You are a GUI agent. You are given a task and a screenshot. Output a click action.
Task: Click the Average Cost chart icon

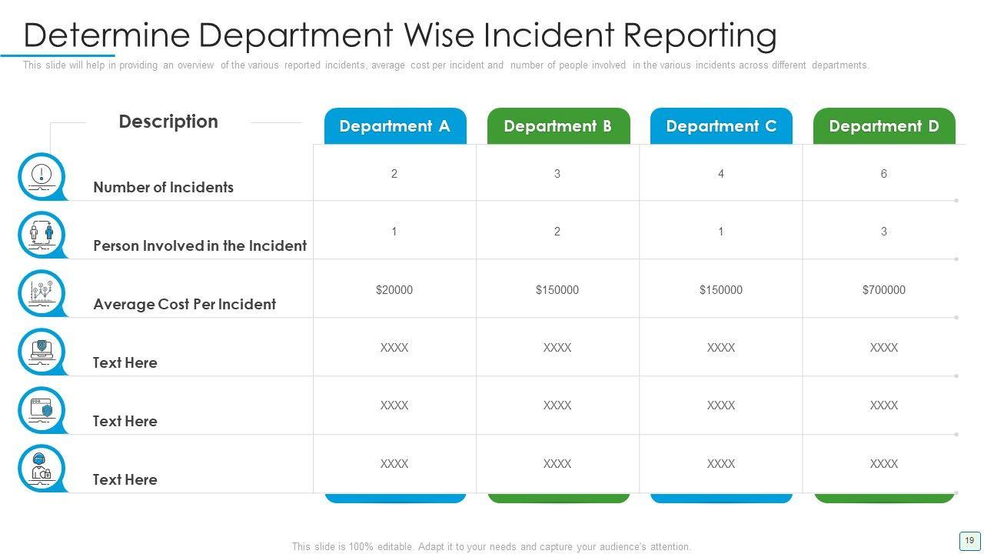pos(41,293)
